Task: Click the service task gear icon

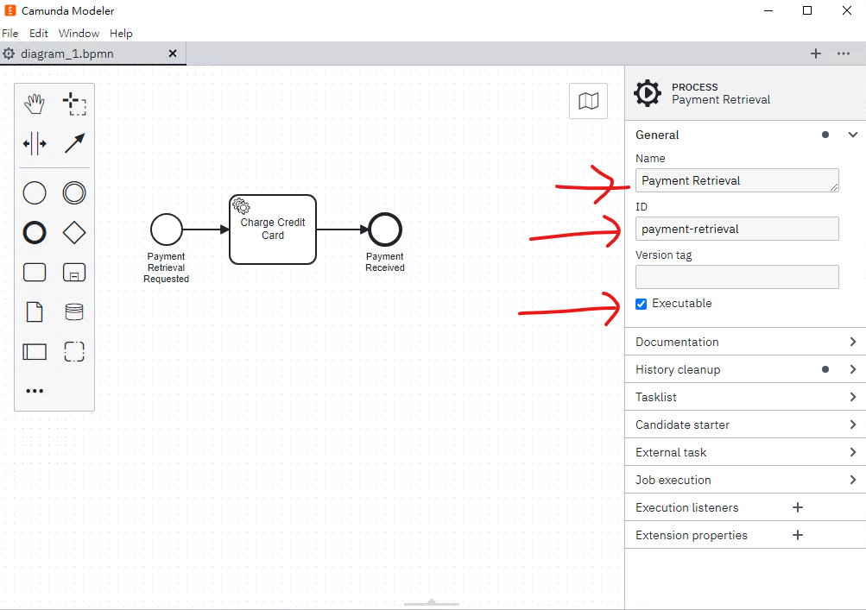Action: 241,206
